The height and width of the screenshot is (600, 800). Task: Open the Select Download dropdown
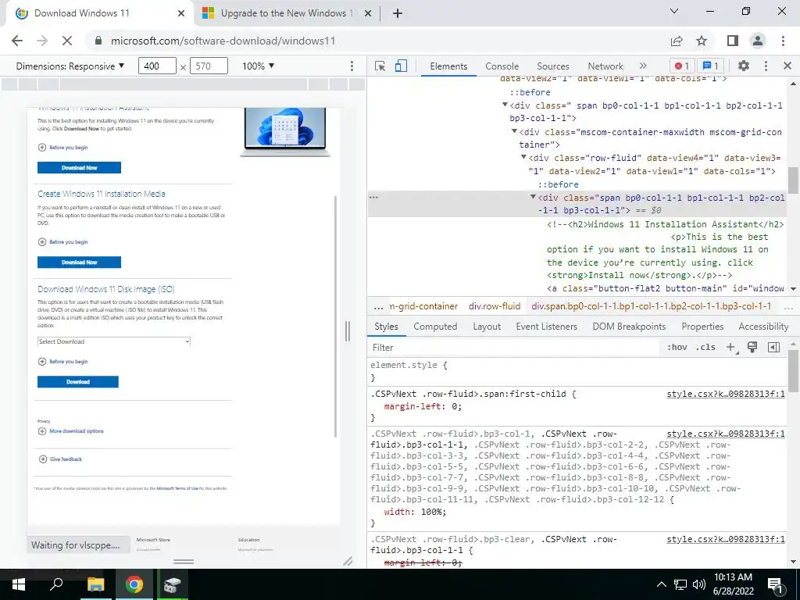tap(114, 342)
